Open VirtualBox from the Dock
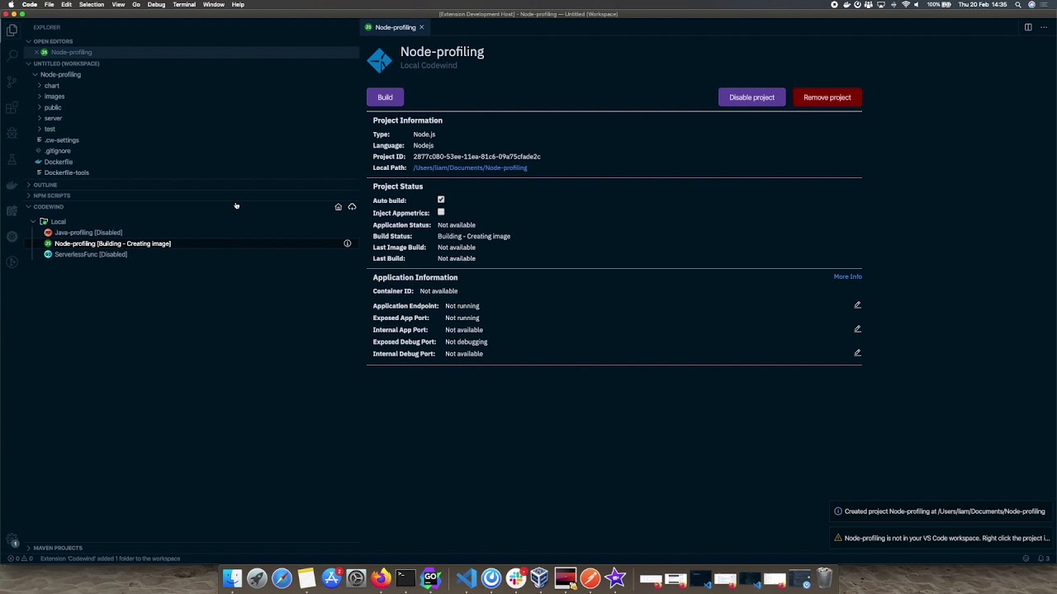The width and height of the screenshot is (1057, 594). (540, 578)
